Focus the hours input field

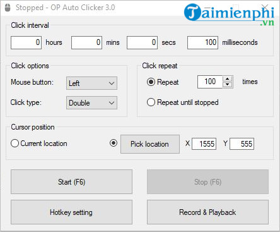coord(26,42)
